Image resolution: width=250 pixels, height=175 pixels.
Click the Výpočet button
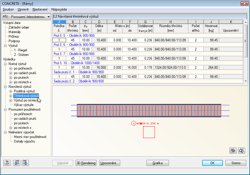63,163
